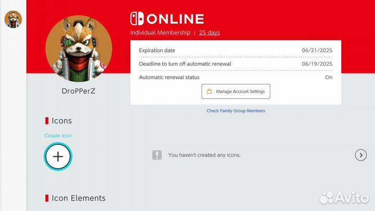Select the large Fox profile picture

(x=79, y=48)
